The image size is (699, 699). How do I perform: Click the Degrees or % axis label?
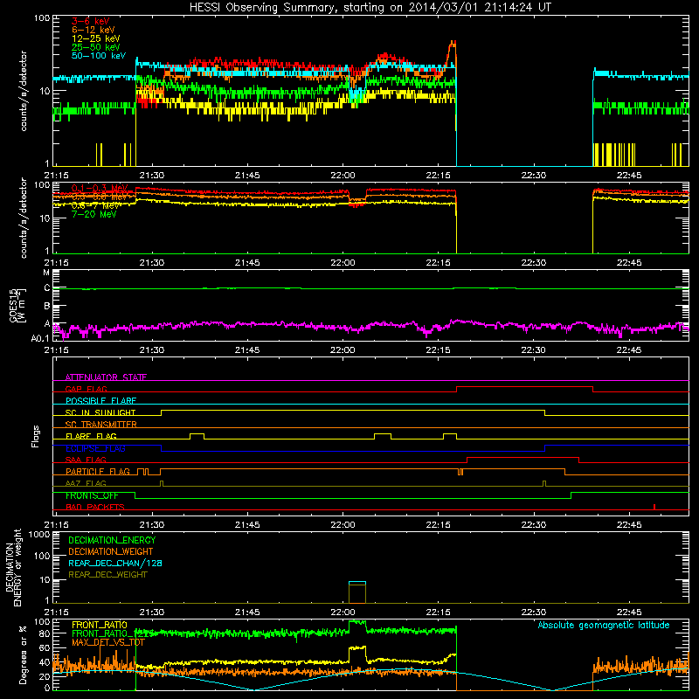(23, 655)
